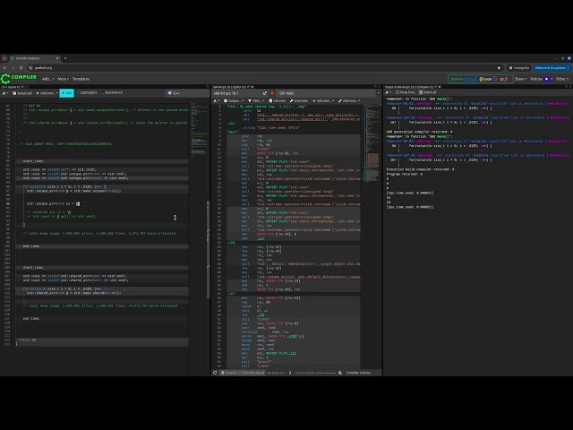Open compiler pane font size dropdown
The image size is (573, 430).
point(217,100)
